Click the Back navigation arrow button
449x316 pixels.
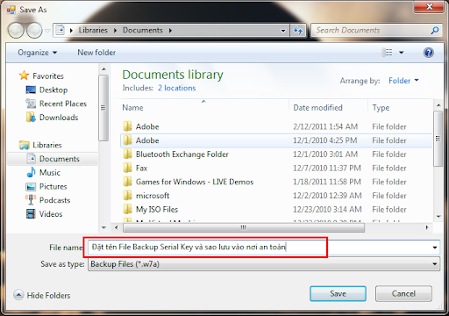pos(16,30)
